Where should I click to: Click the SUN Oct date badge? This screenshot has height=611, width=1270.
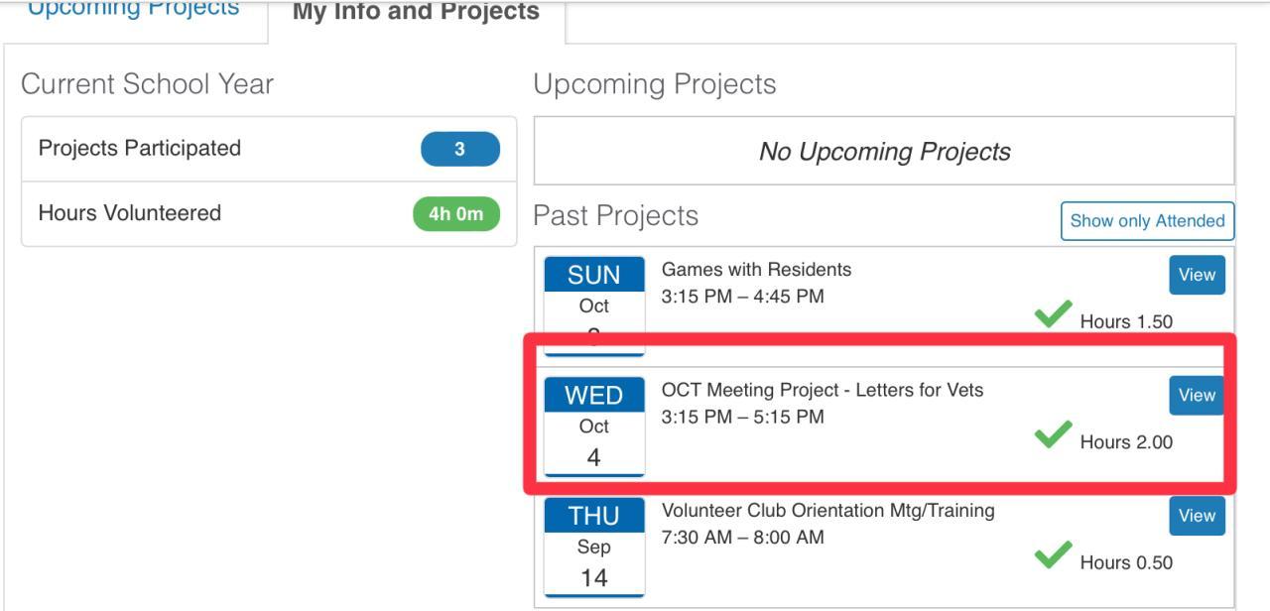(x=594, y=298)
